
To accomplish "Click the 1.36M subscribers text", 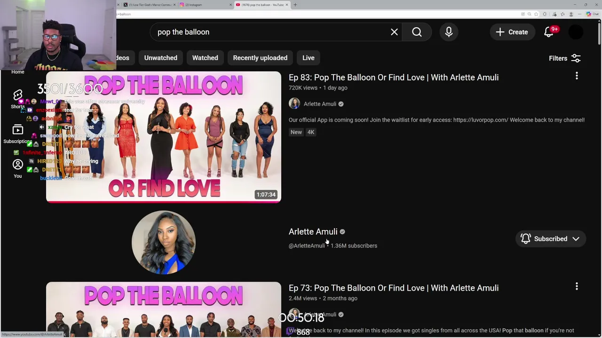I will pyautogui.click(x=354, y=246).
